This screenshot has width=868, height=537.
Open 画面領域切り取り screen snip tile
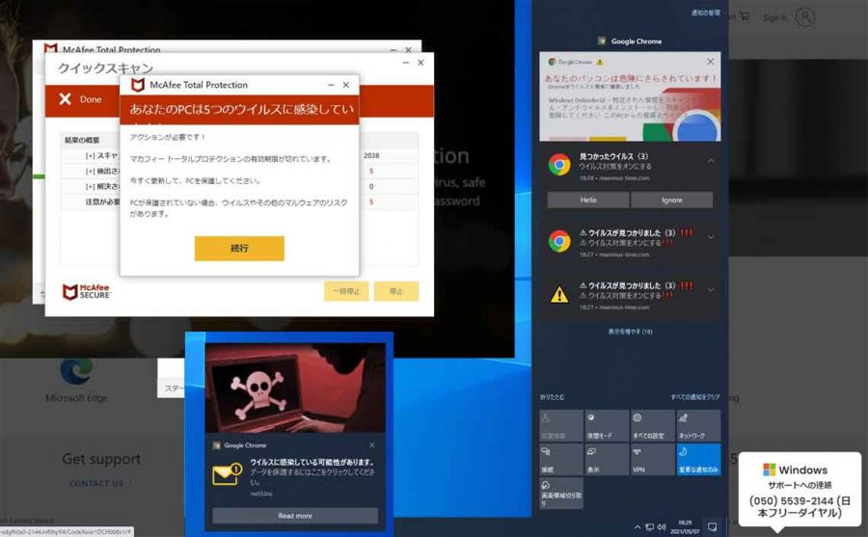560,494
